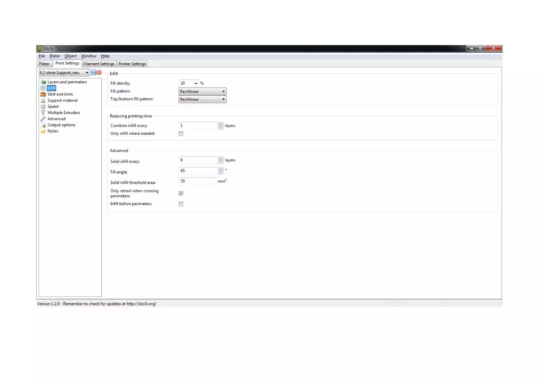
Task: Select Output options settings page
Action: [61, 125]
